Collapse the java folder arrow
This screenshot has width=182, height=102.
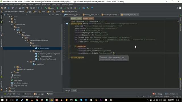tap(15, 30)
